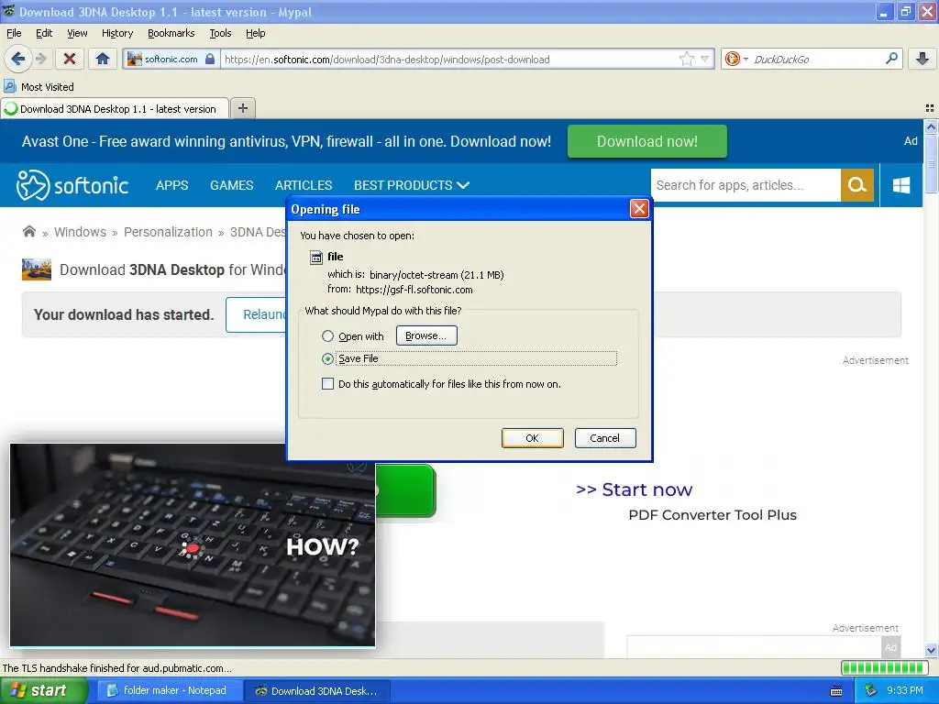Click the 3DNA Desktop app thumbnail icon
The image size is (939, 704).
click(37, 269)
